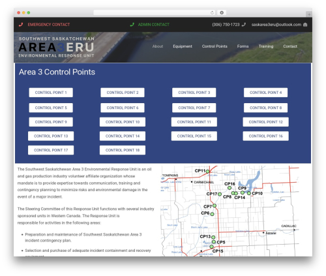This screenshot has width=326, height=276.
Task: Click the phone icon beside (306) 750-1723
Action: 244,25
